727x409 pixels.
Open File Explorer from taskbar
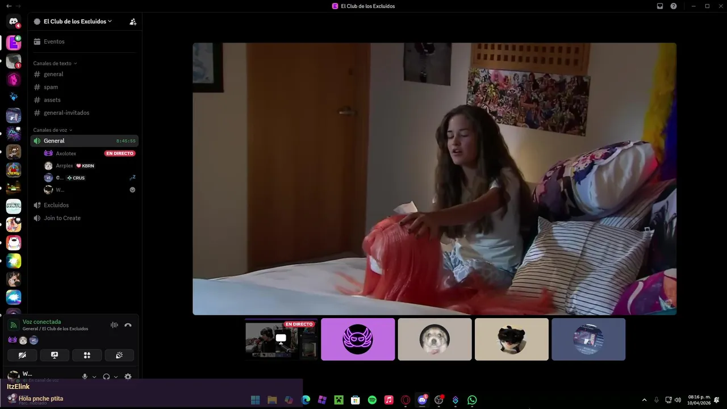click(272, 400)
